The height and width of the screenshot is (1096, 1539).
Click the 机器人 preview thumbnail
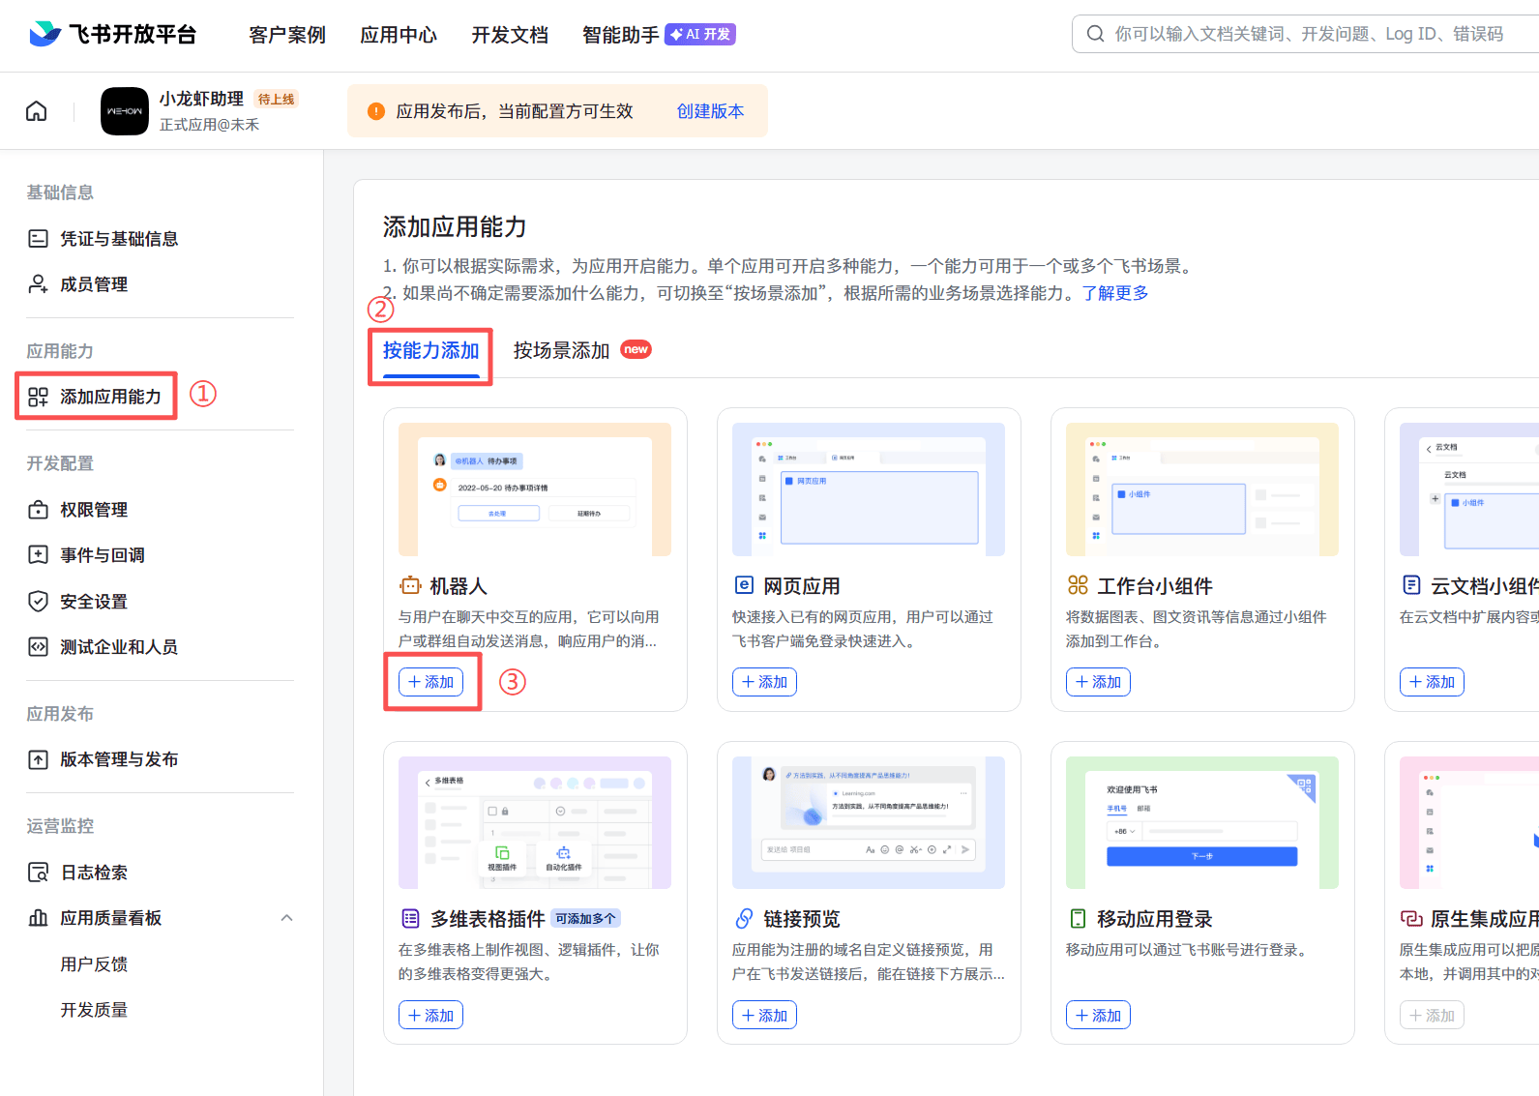coord(535,489)
